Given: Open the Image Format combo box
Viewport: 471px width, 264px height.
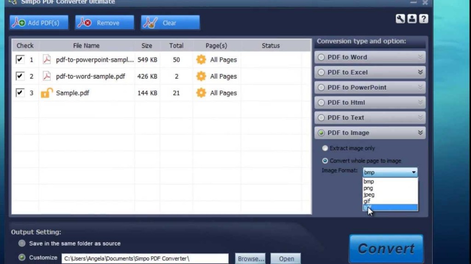Looking at the screenshot, I should (x=390, y=172).
